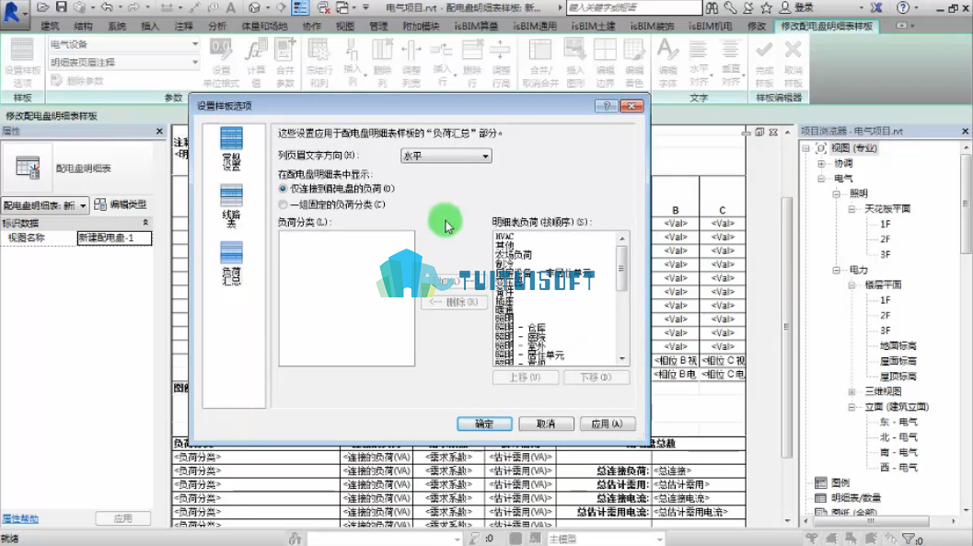Switch to the 建筑 ribbon tab
Image resolution: width=973 pixels, height=546 pixels.
coord(50,26)
